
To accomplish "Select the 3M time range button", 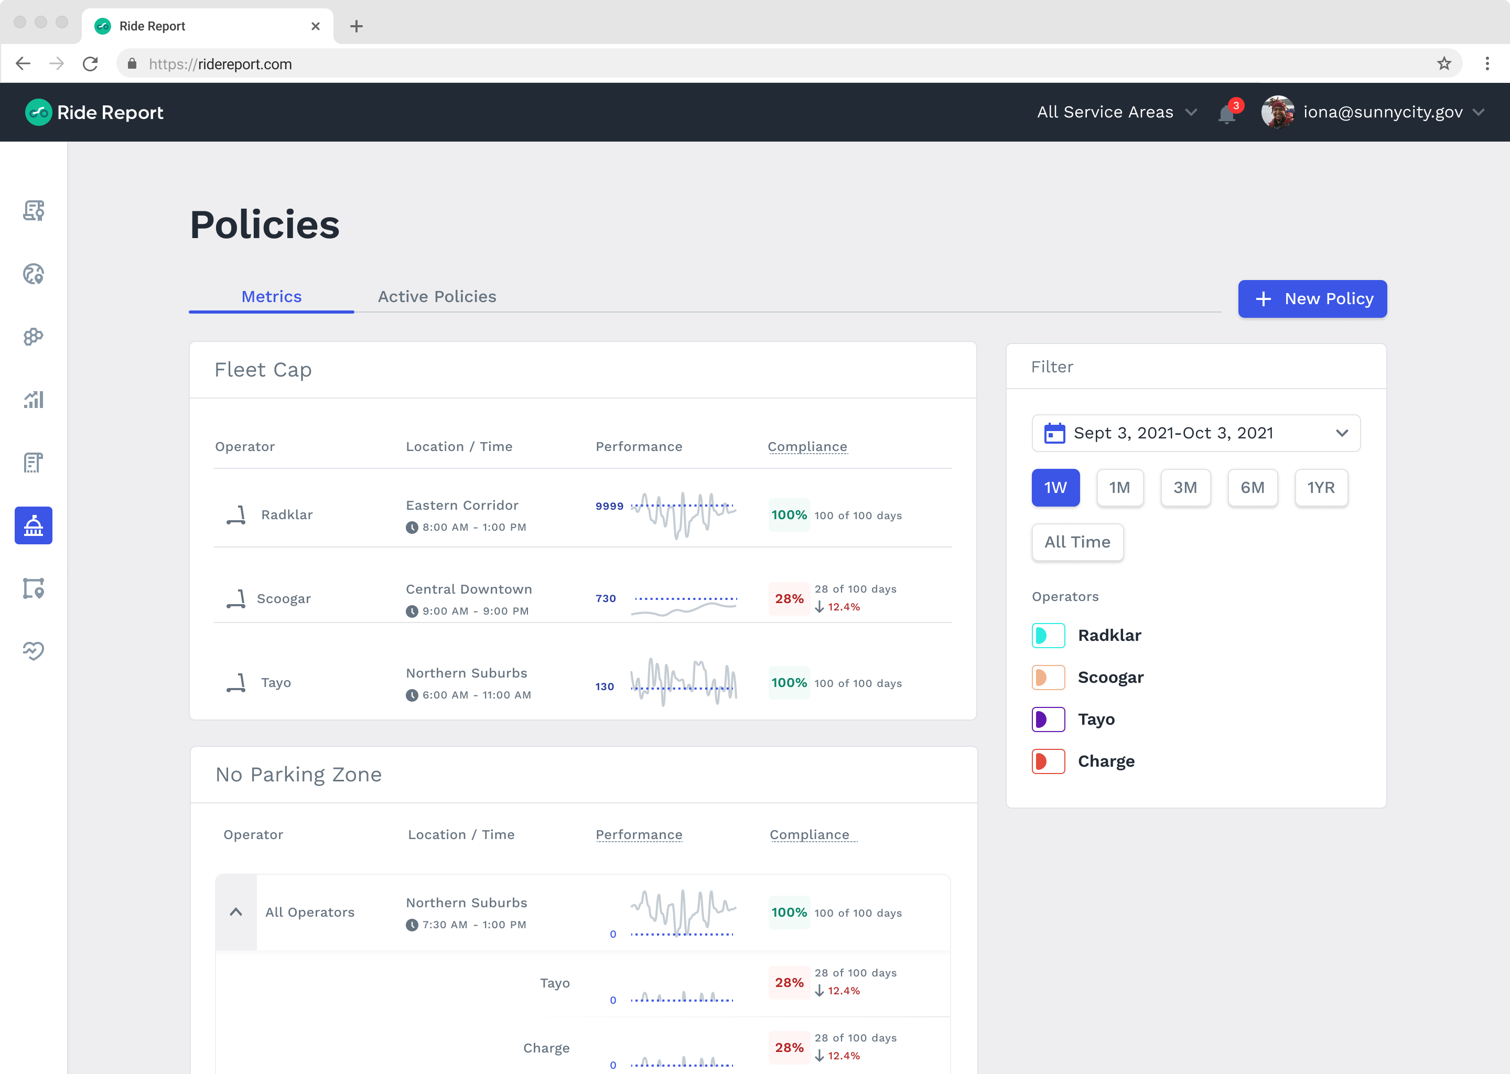I will coord(1185,488).
